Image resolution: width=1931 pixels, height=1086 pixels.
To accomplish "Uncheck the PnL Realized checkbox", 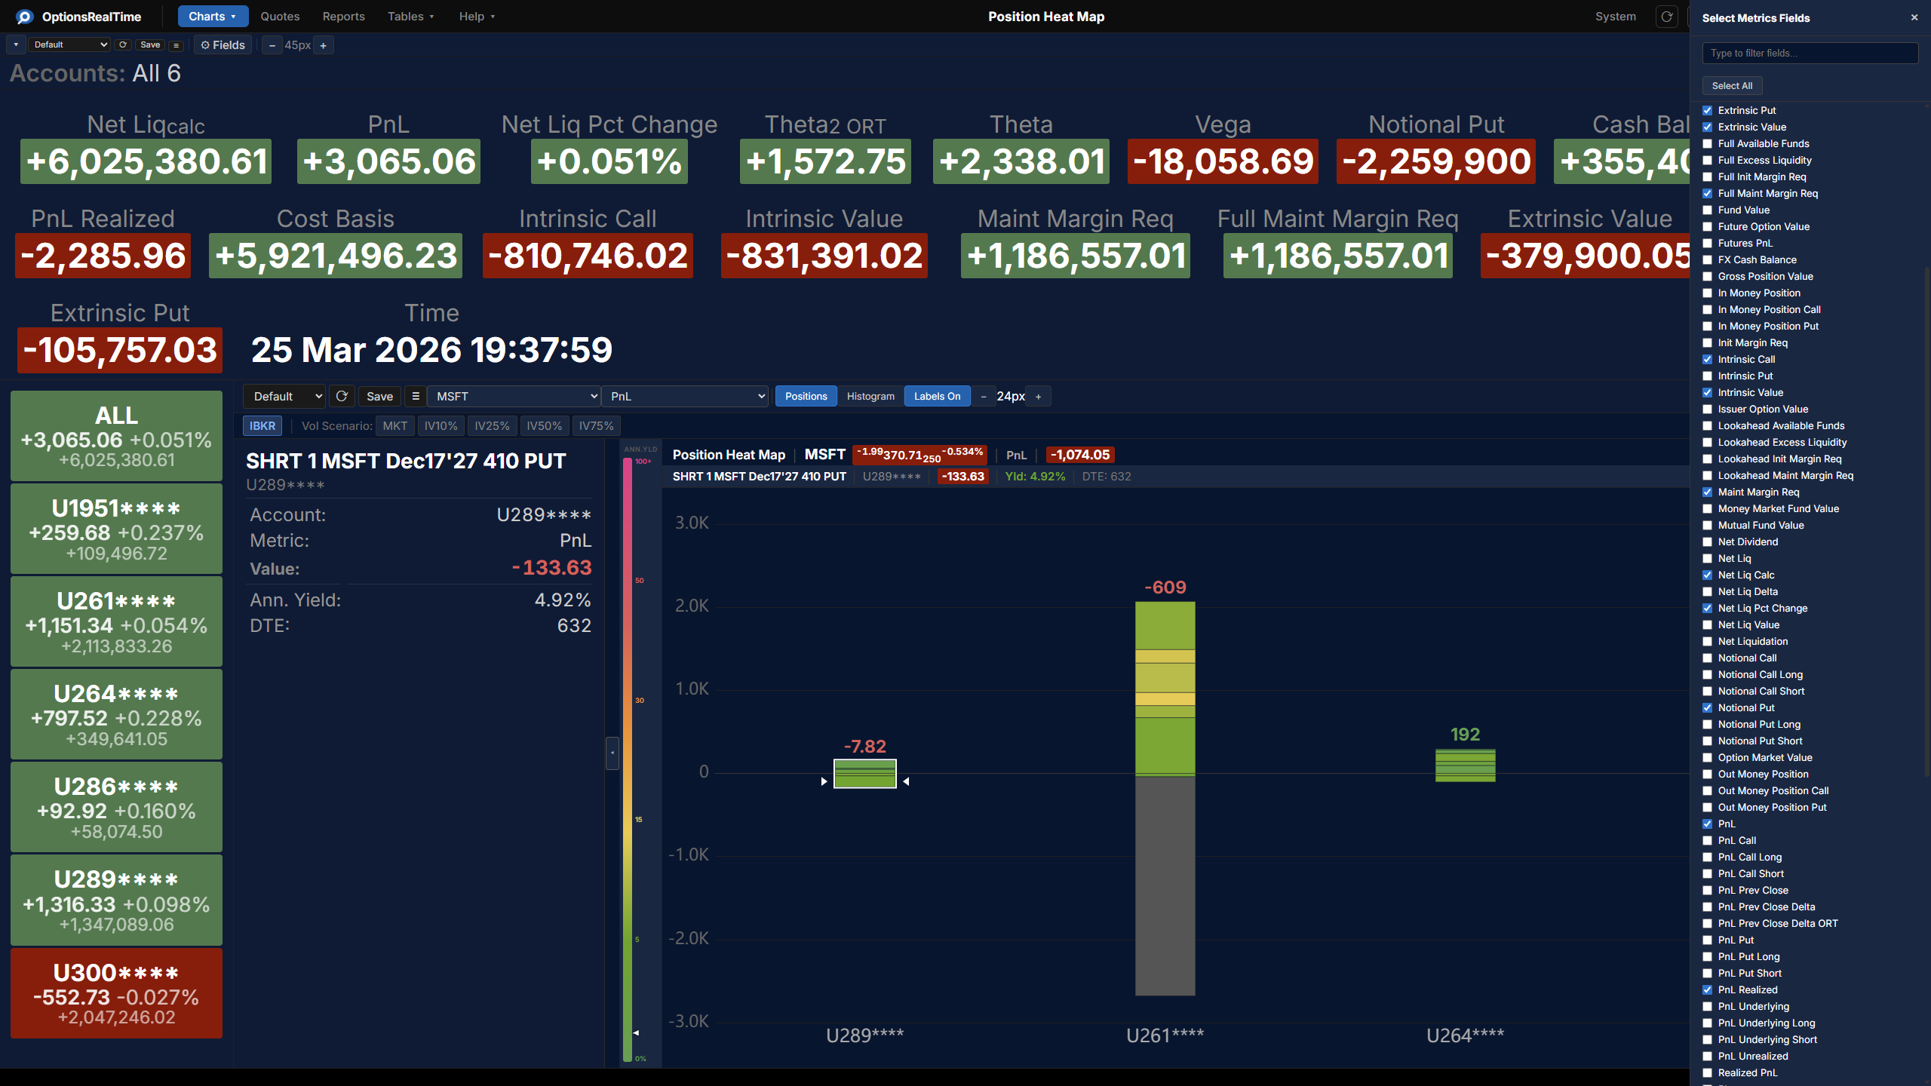I will tap(1708, 989).
